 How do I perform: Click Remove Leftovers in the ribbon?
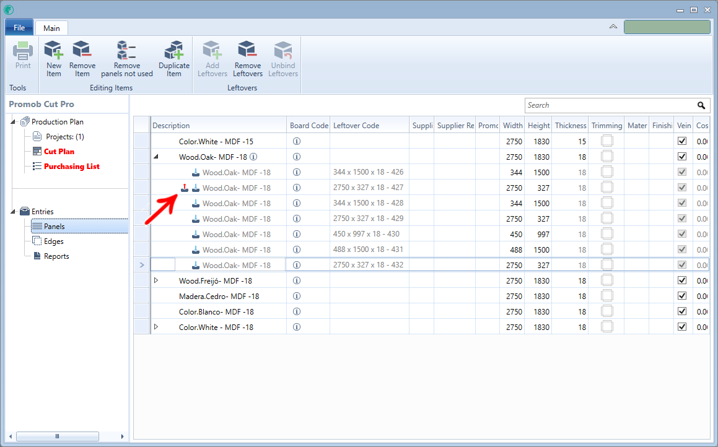248,59
